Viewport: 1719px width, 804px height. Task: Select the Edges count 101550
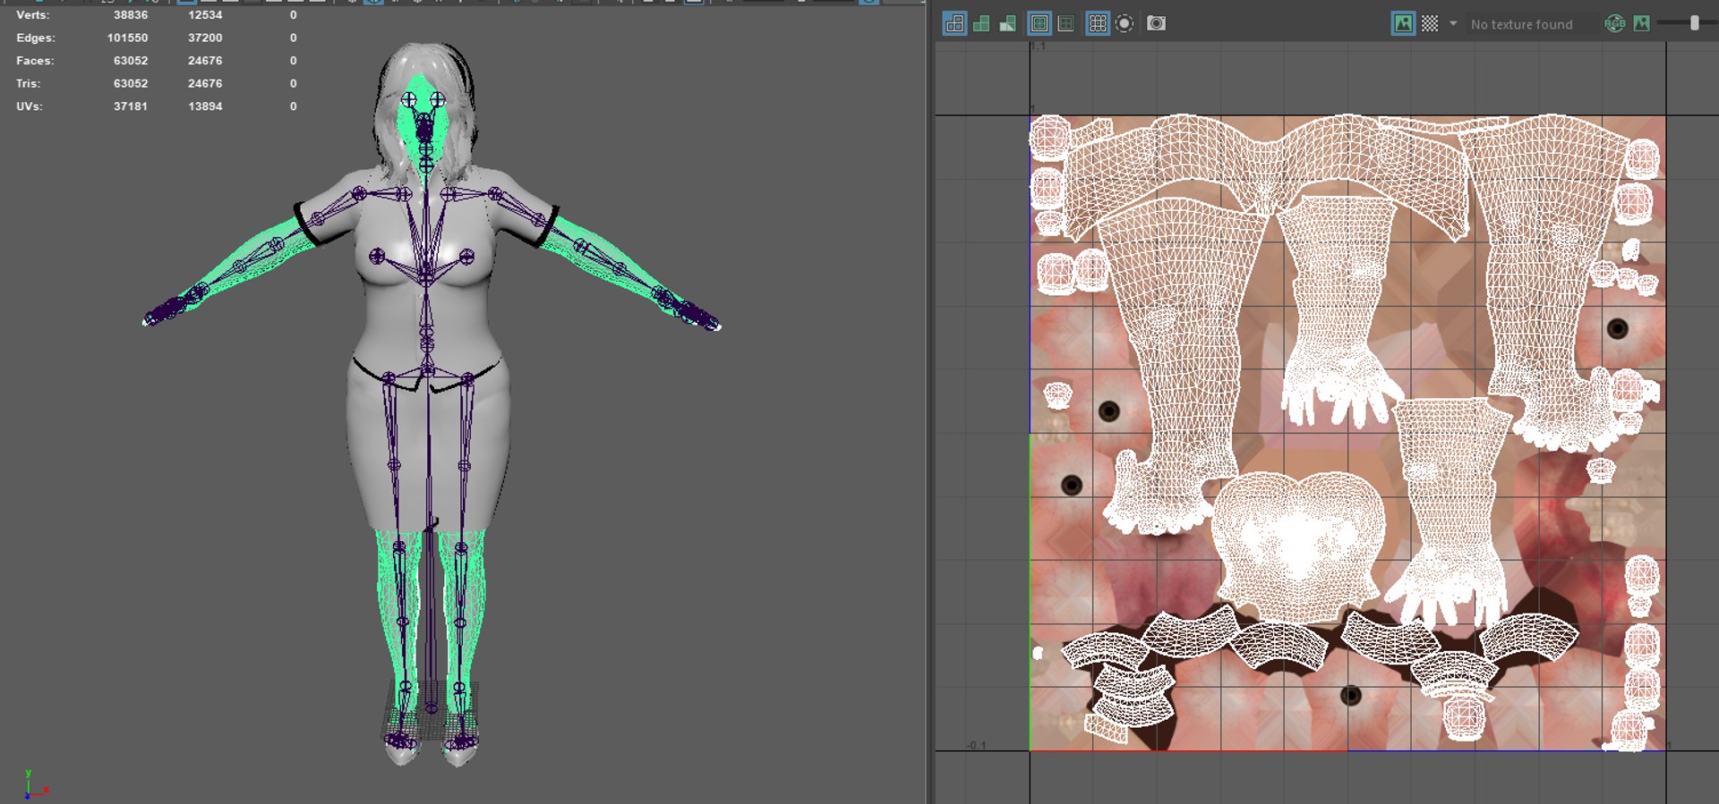pyautogui.click(x=127, y=38)
